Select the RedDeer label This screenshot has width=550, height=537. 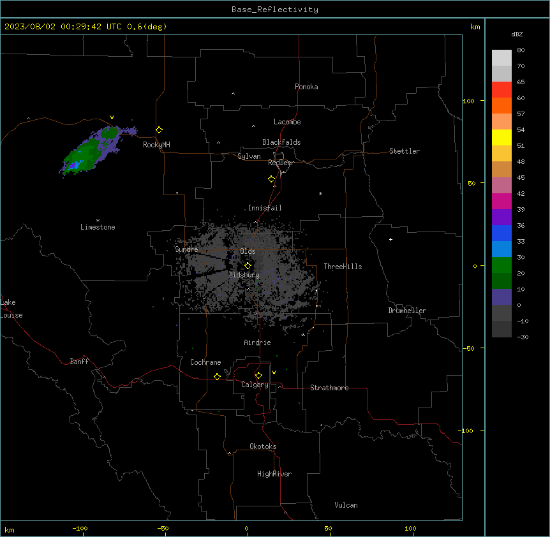[281, 163]
